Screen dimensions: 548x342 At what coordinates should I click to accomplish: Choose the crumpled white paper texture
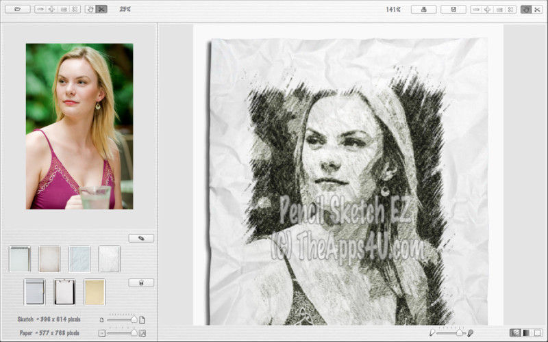[109, 259]
